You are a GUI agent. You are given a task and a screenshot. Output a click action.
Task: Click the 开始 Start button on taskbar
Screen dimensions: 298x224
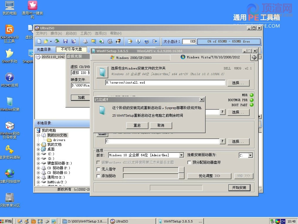coord(6,221)
